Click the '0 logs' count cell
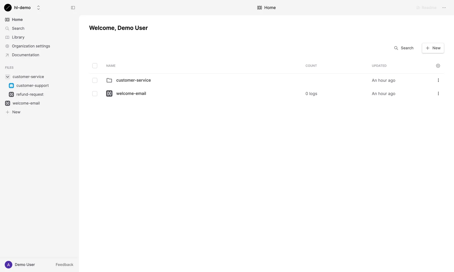This screenshot has height=272, width=454. coord(311,94)
